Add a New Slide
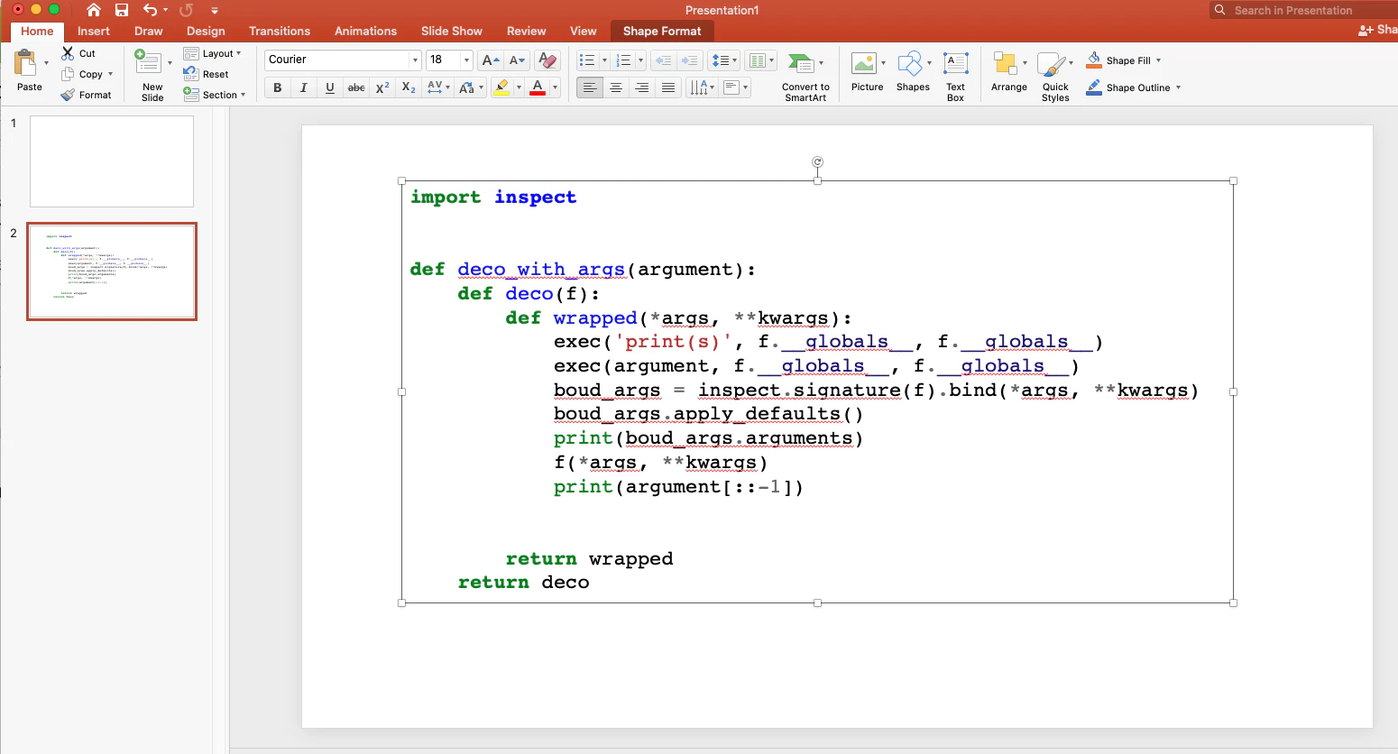This screenshot has width=1398, height=754. [x=152, y=75]
